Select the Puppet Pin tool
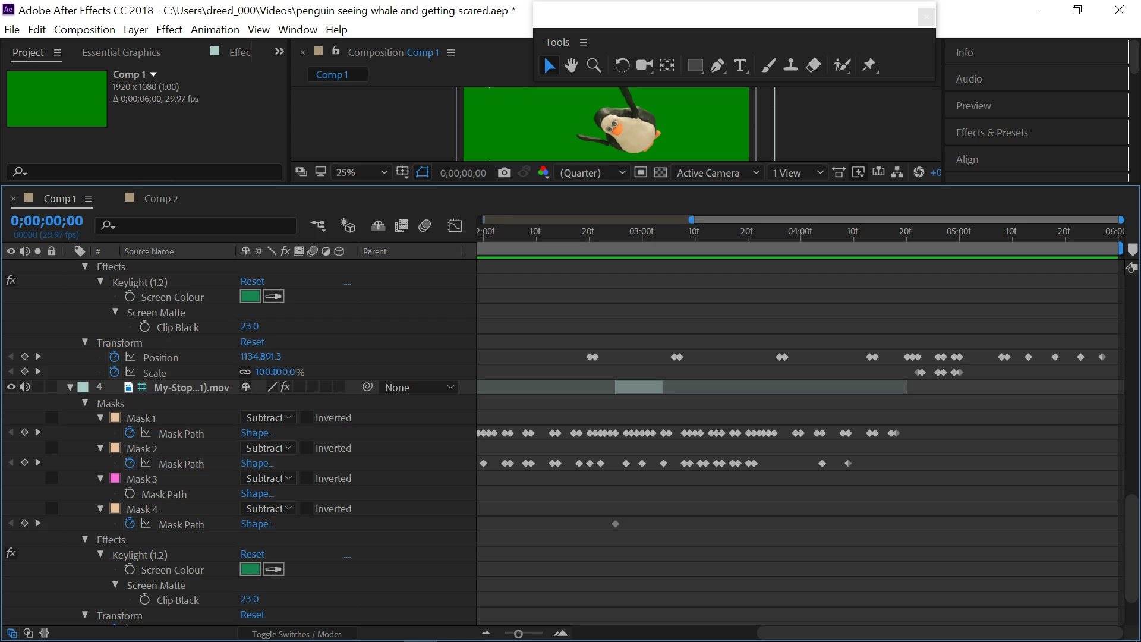The image size is (1141, 642). tap(869, 65)
